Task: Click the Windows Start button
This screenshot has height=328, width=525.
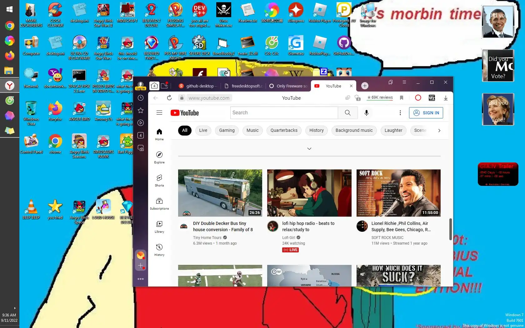Action: [9, 9]
